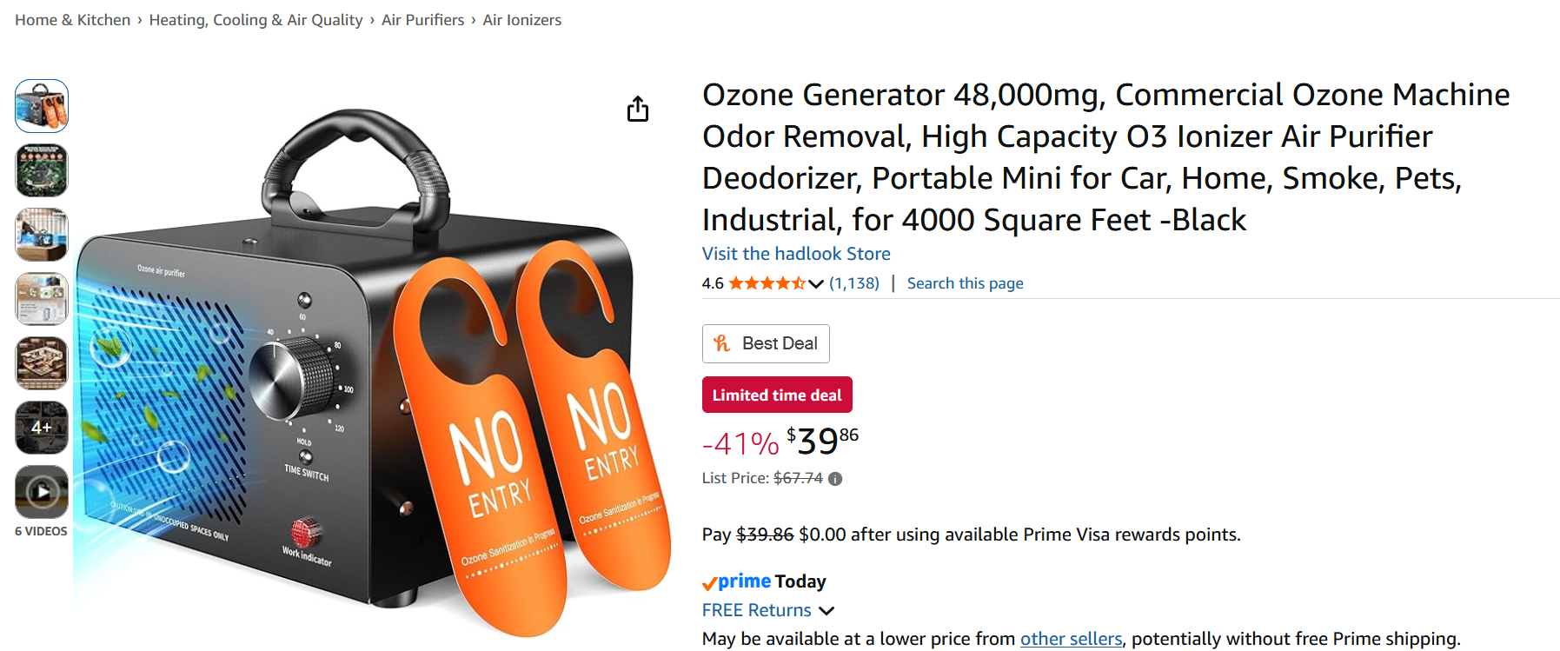Click the Air Purifiers breadcrumb
The image size is (1560, 651).
click(422, 19)
